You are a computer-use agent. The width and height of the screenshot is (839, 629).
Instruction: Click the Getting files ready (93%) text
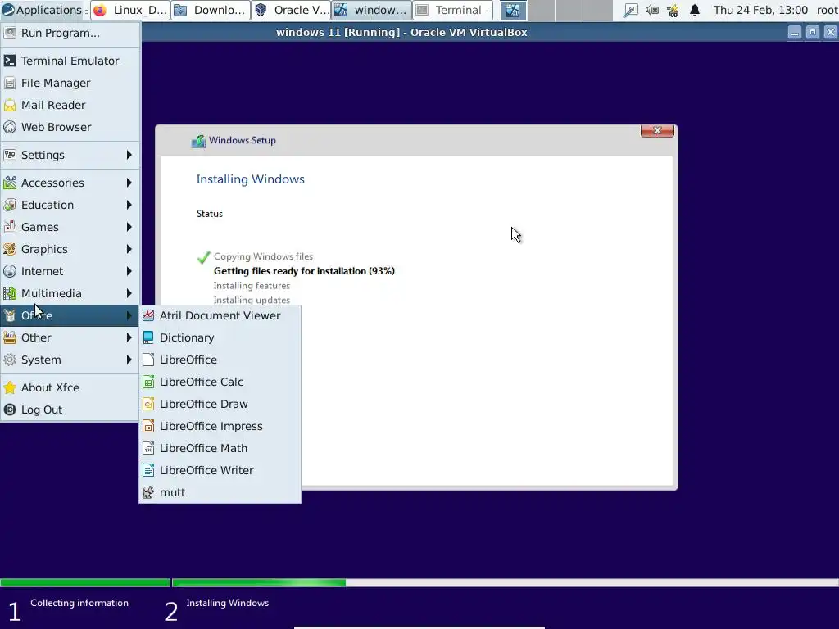tap(304, 271)
